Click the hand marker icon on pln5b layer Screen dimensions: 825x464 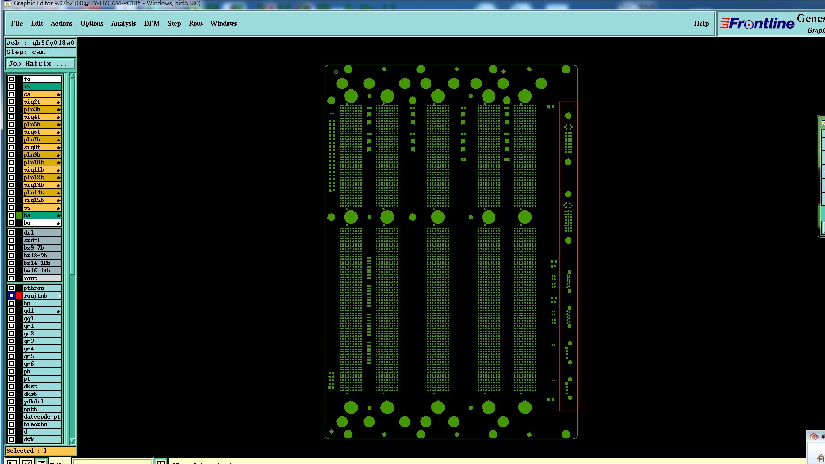[59, 124]
